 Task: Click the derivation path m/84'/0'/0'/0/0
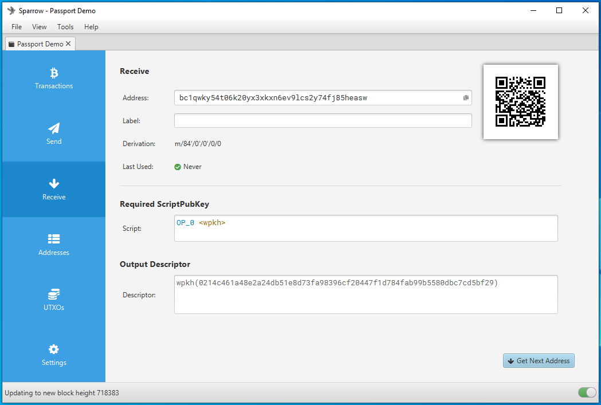tap(198, 144)
